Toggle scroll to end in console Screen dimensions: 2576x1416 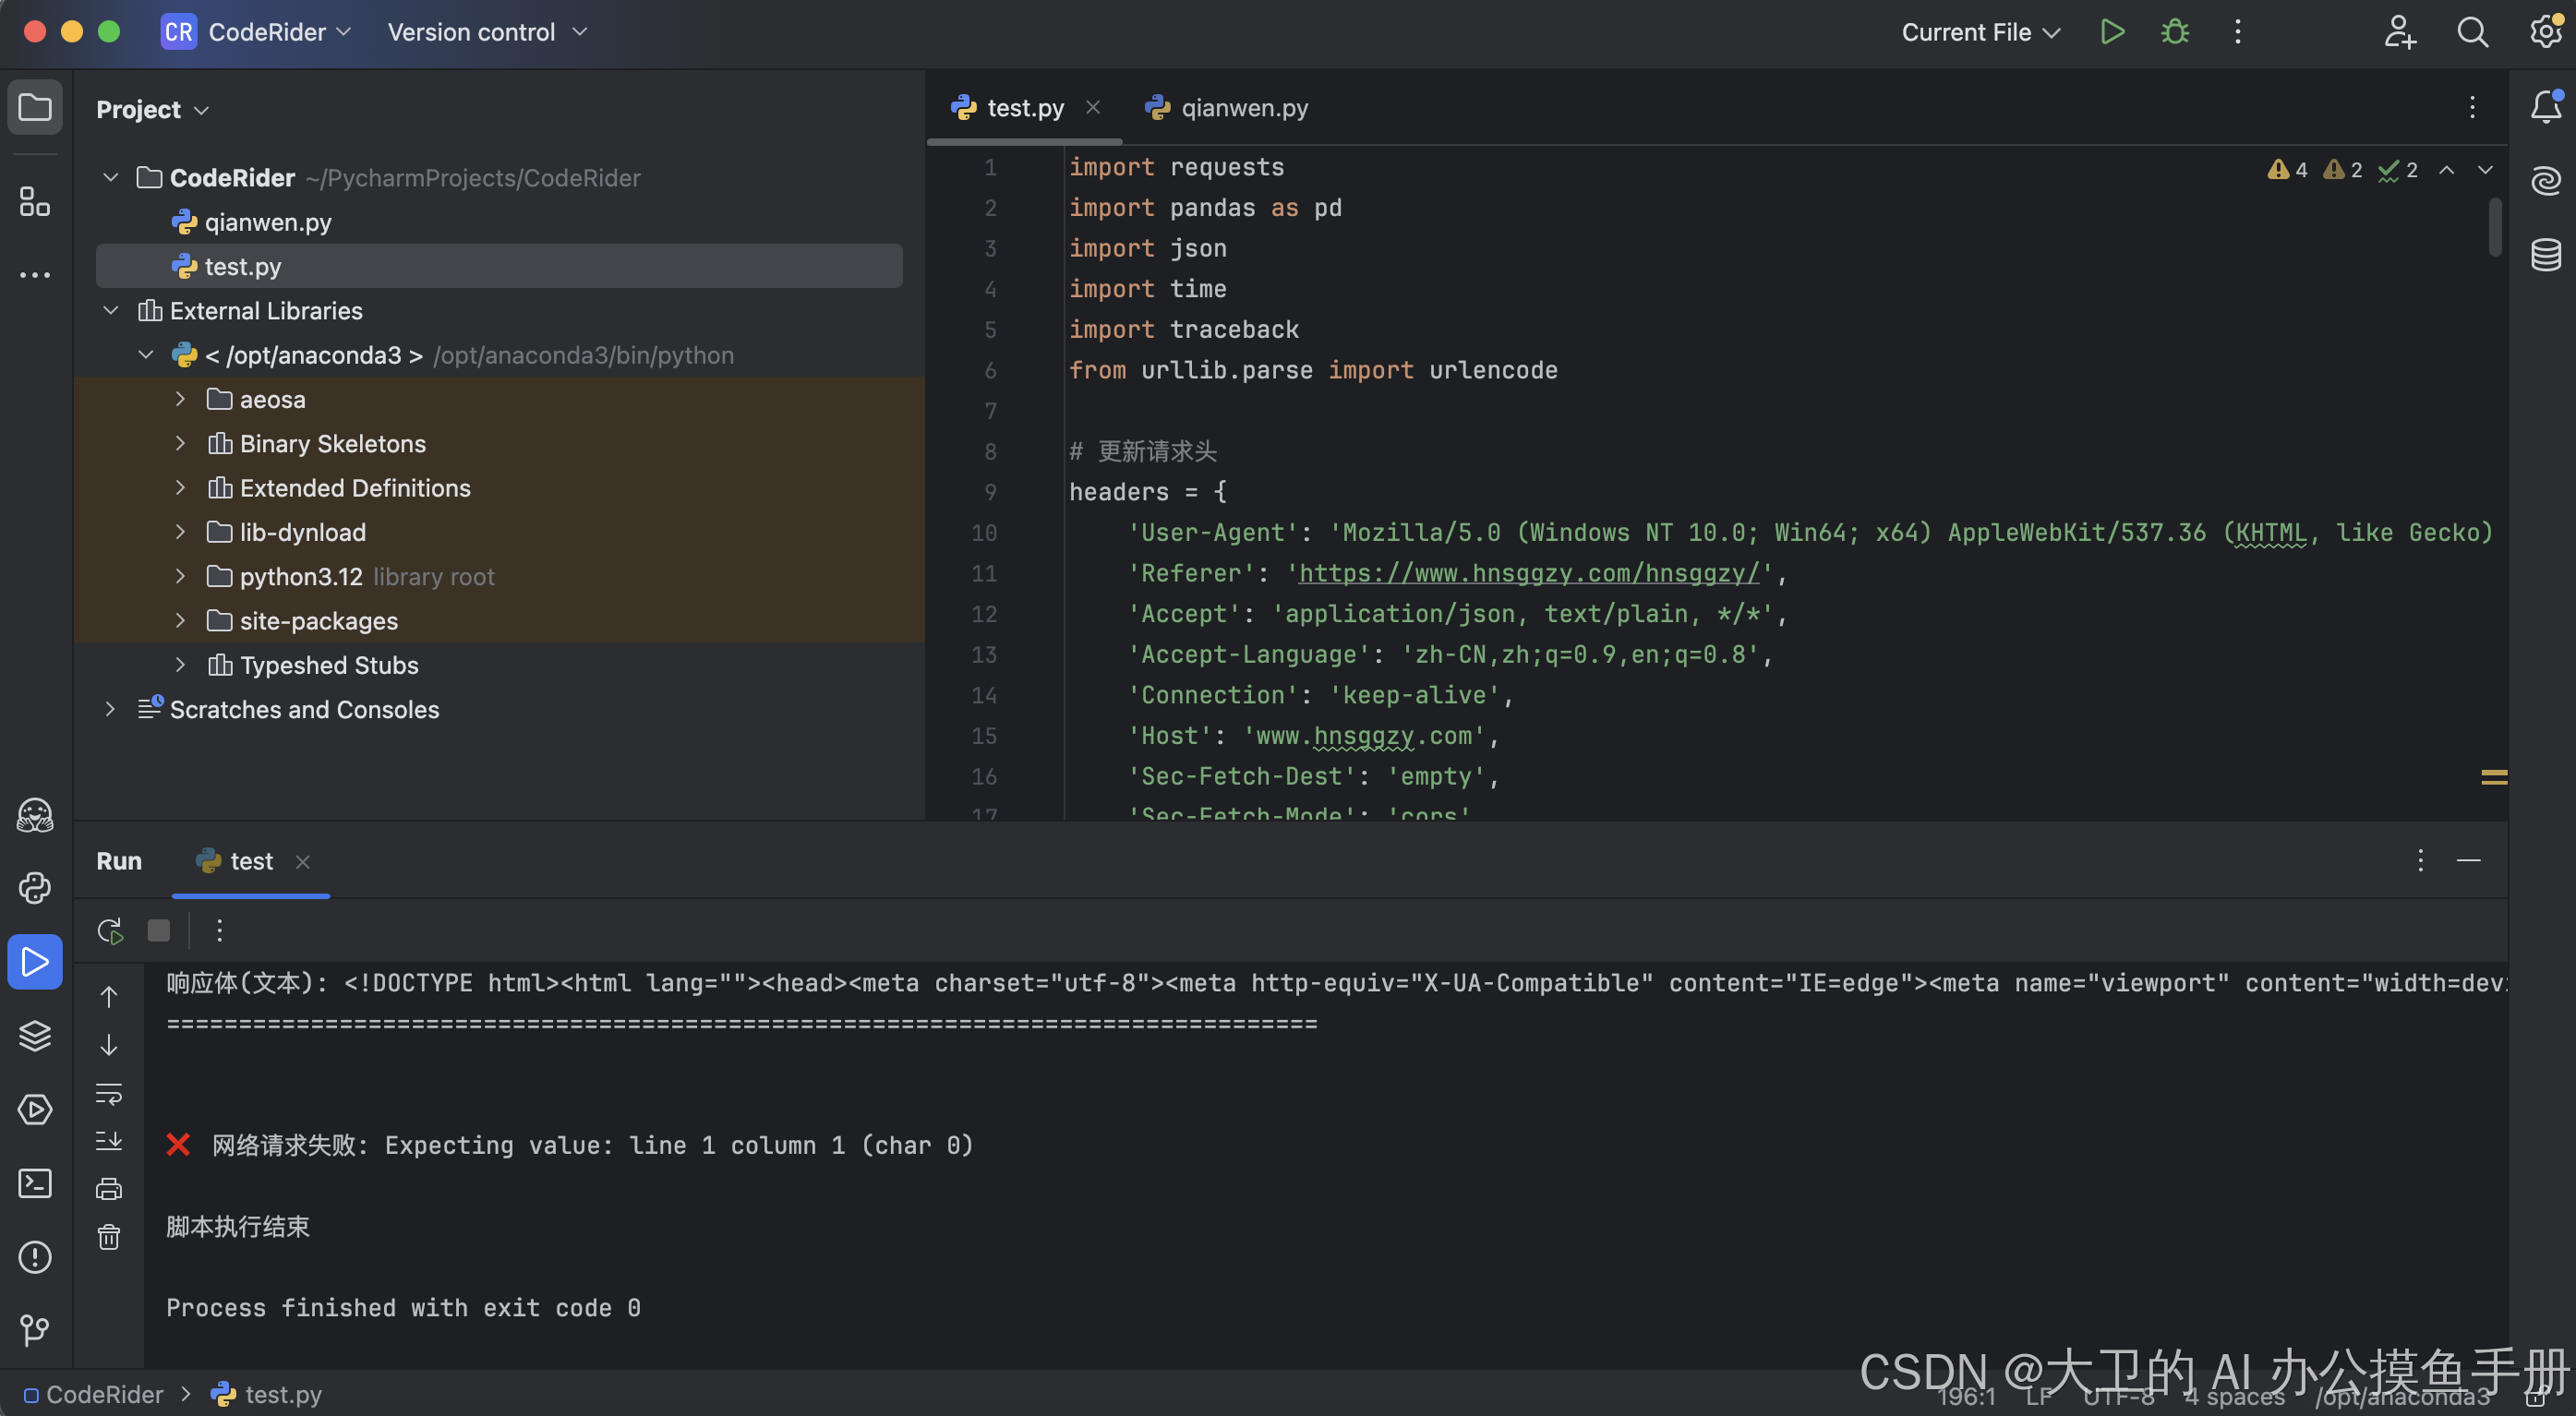coord(109,1141)
